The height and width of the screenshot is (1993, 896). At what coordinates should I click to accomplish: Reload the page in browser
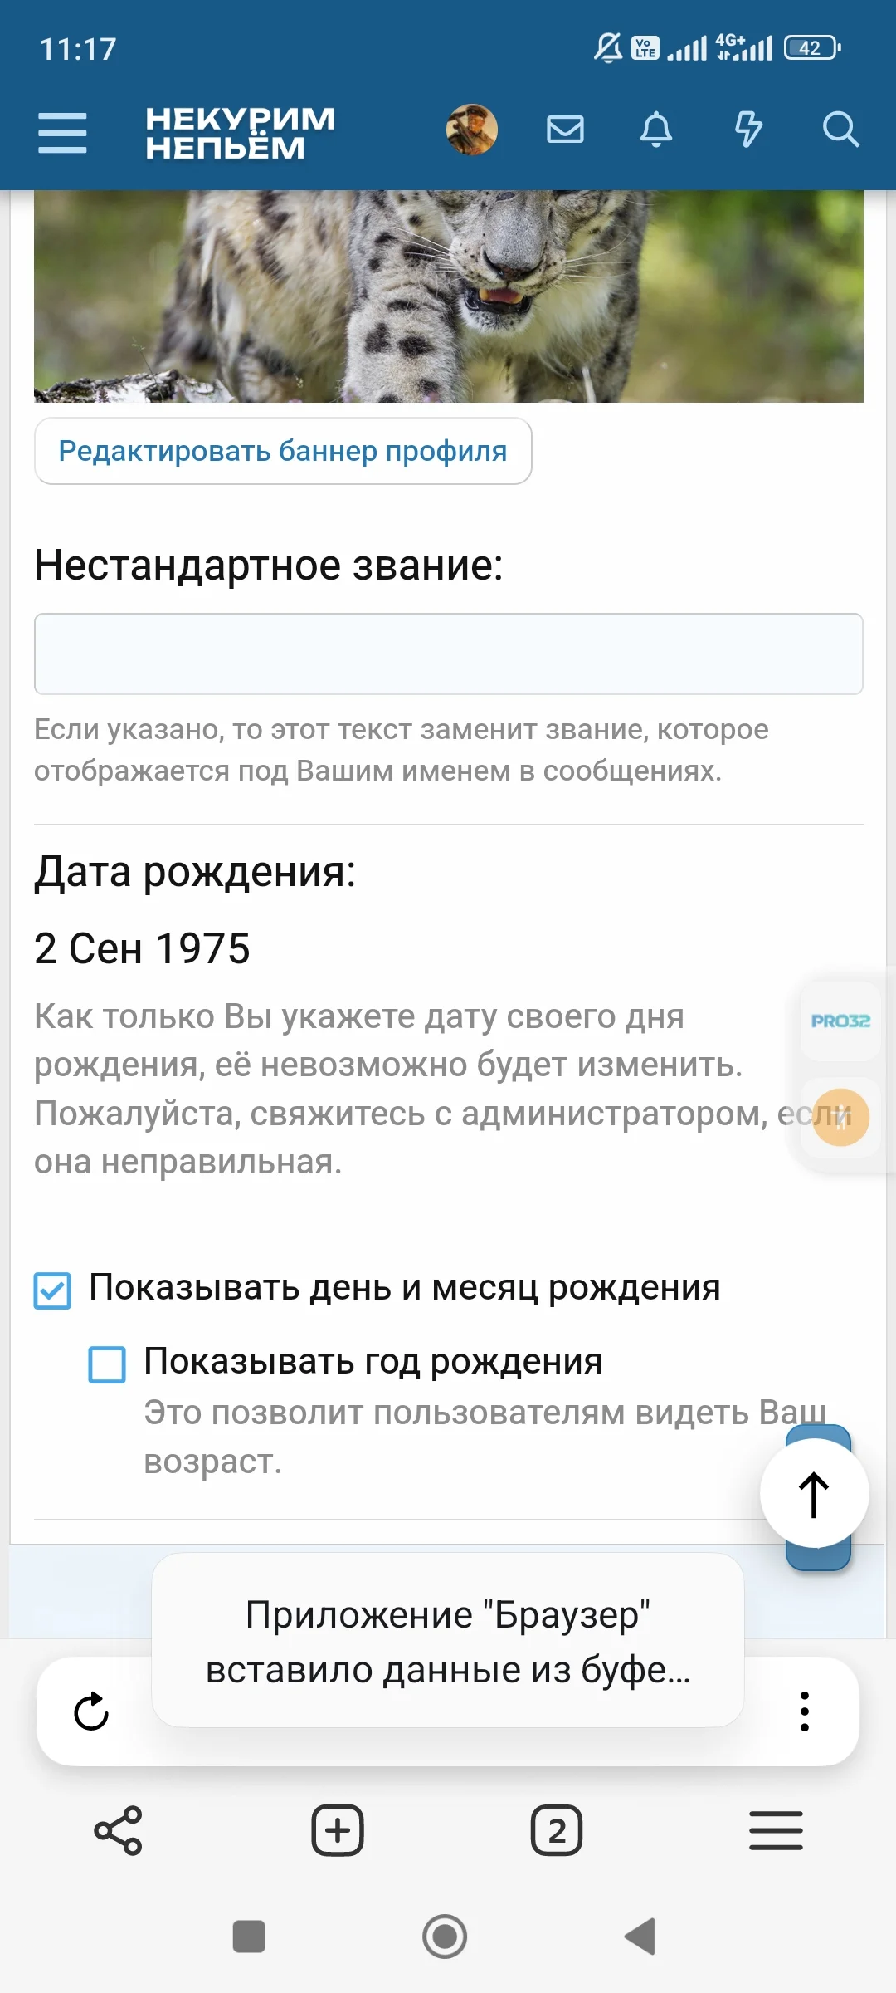click(x=91, y=1711)
